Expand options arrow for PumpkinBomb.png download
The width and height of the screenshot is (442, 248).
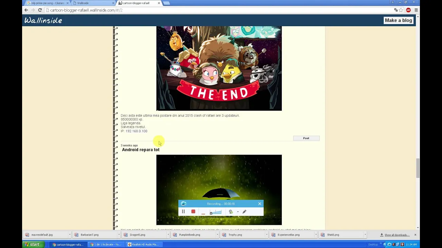pos(218,235)
